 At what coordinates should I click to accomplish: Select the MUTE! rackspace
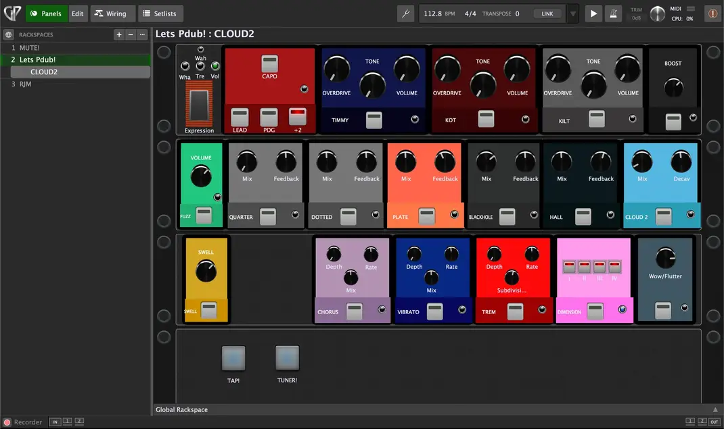[x=75, y=48]
